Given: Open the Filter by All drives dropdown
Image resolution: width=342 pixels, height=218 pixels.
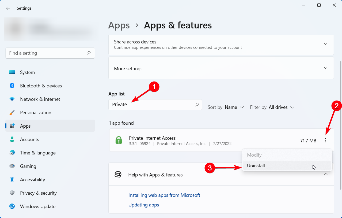Looking at the screenshot, I should 272,107.
